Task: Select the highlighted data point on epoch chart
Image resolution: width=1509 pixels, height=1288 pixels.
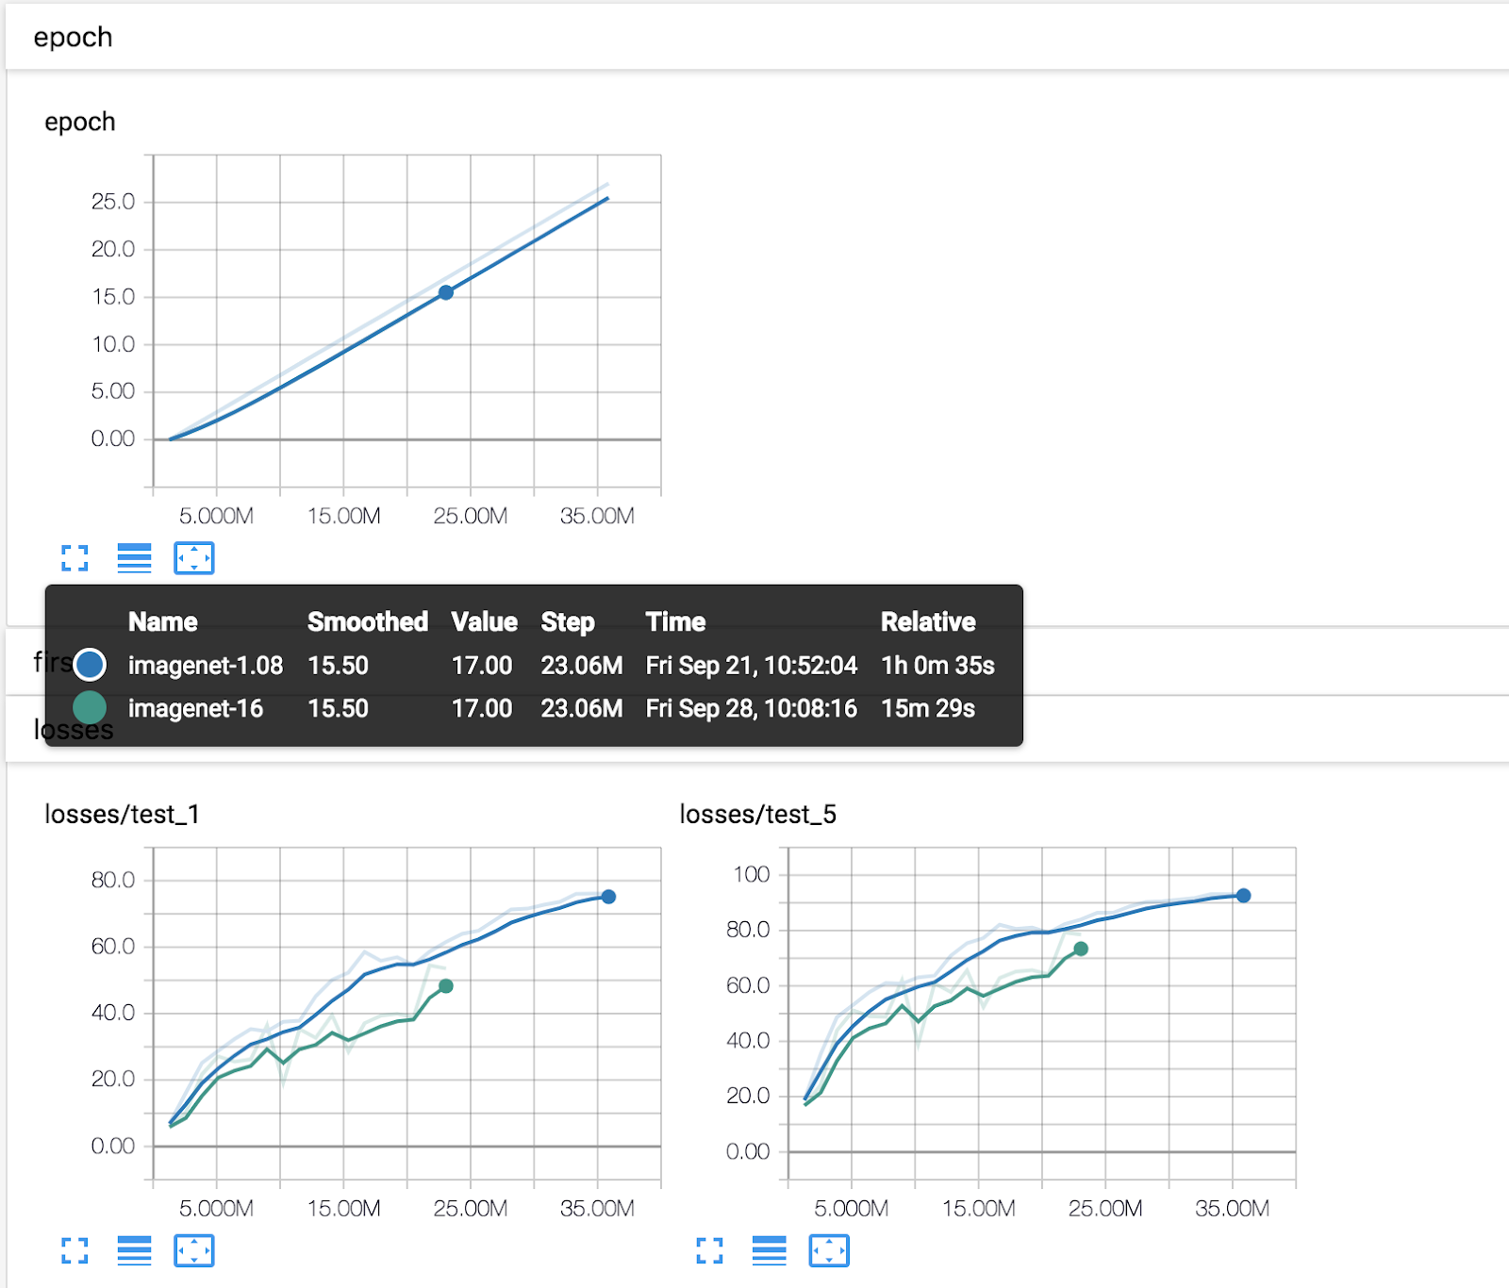Action: 446,293
